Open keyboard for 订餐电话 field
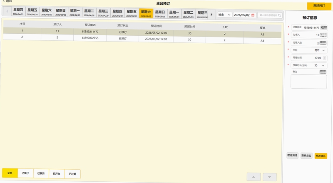The height and width of the screenshot is (183, 333). coord(324,27)
